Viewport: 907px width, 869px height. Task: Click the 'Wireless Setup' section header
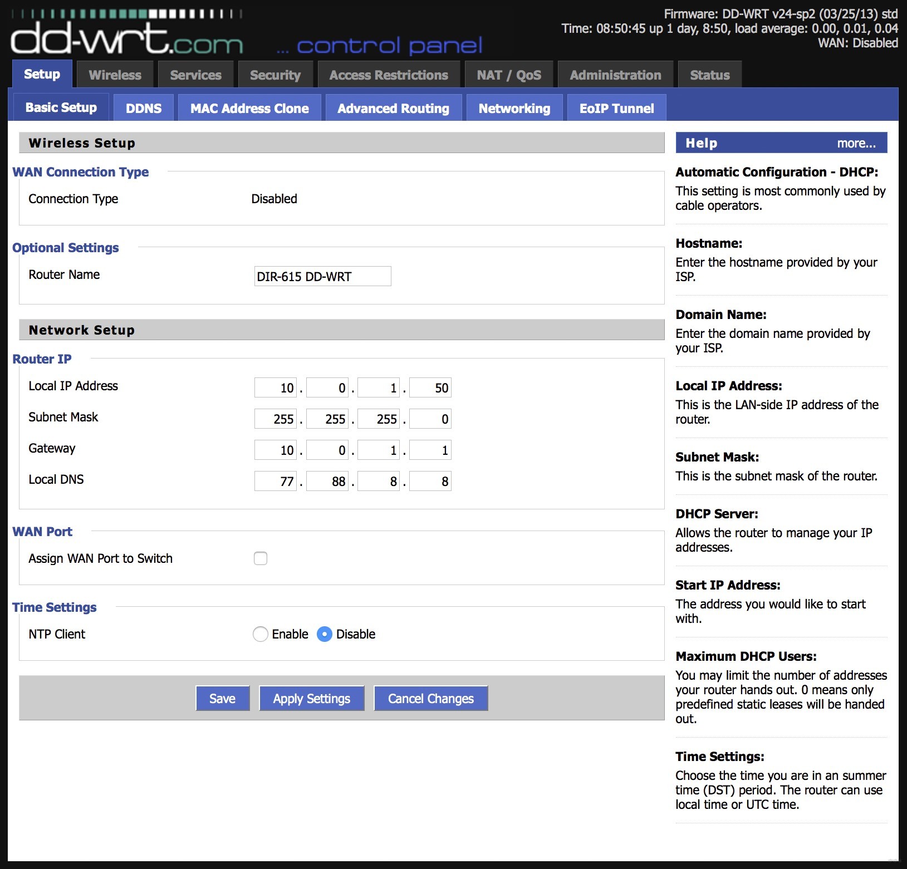pos(342,143)
